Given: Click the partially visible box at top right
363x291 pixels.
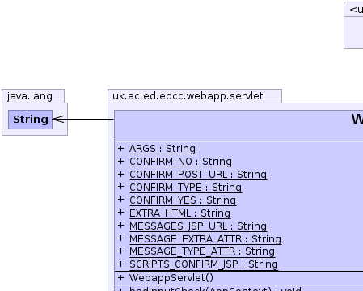Looking at the screenshot, I should (x=353, y=26).
